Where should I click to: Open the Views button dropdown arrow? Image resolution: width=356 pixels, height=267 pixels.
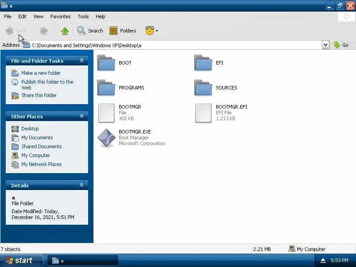click(157, 31)
